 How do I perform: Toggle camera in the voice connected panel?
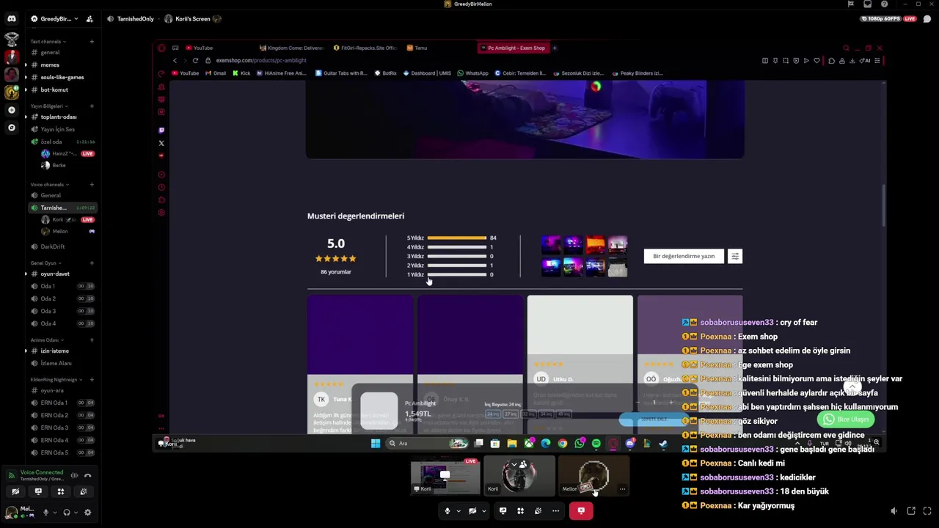(15, 491)
